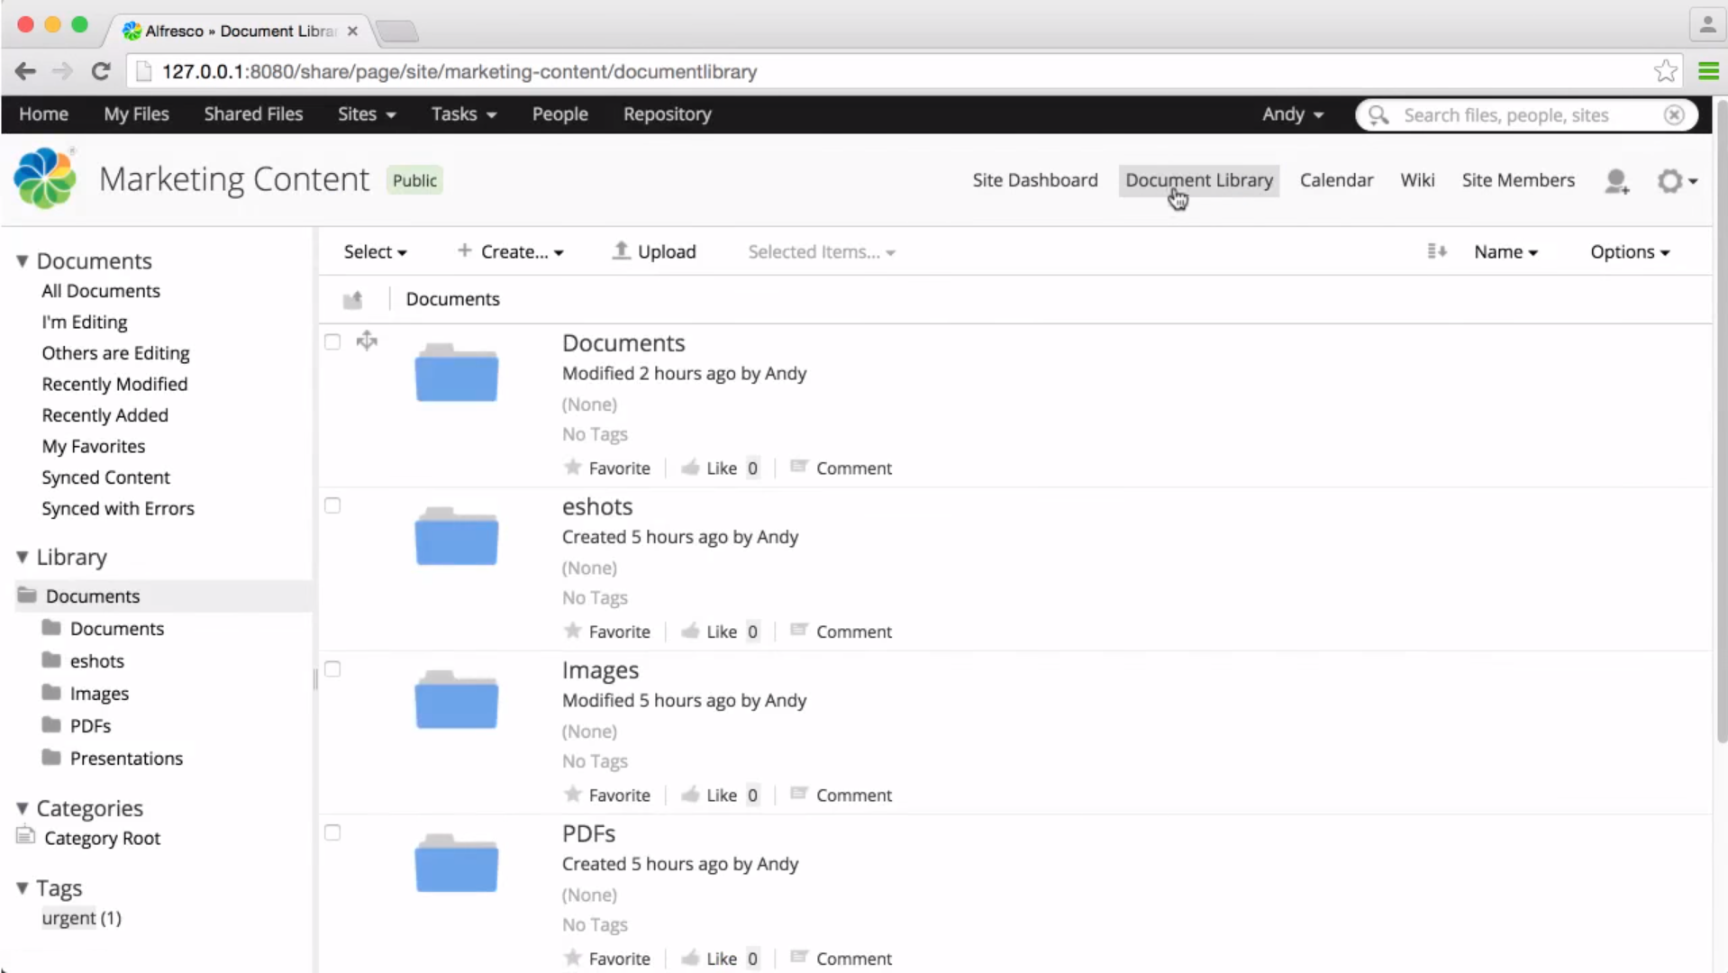Favorite the PDFs folder
This screenshot has width=1728, height=973.
click(x=606, y=959)
